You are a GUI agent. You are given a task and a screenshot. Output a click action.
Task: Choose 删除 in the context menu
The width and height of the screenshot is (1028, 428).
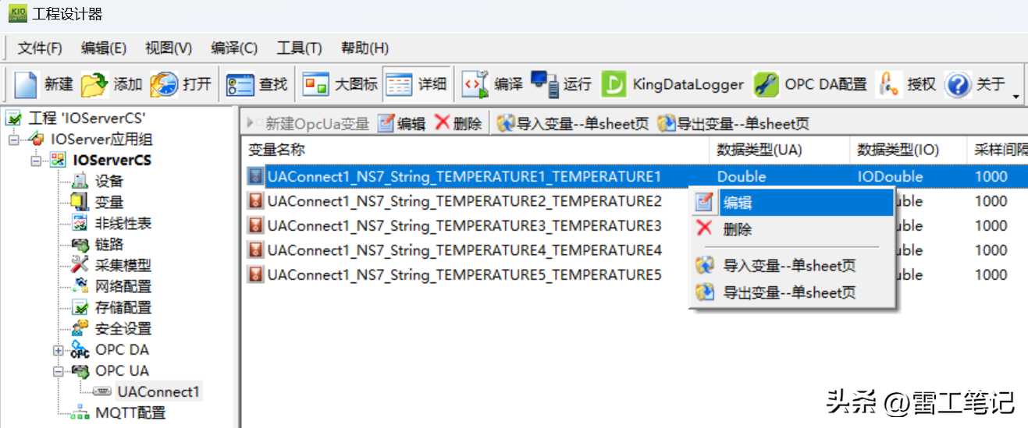click(x=737, y=229)
